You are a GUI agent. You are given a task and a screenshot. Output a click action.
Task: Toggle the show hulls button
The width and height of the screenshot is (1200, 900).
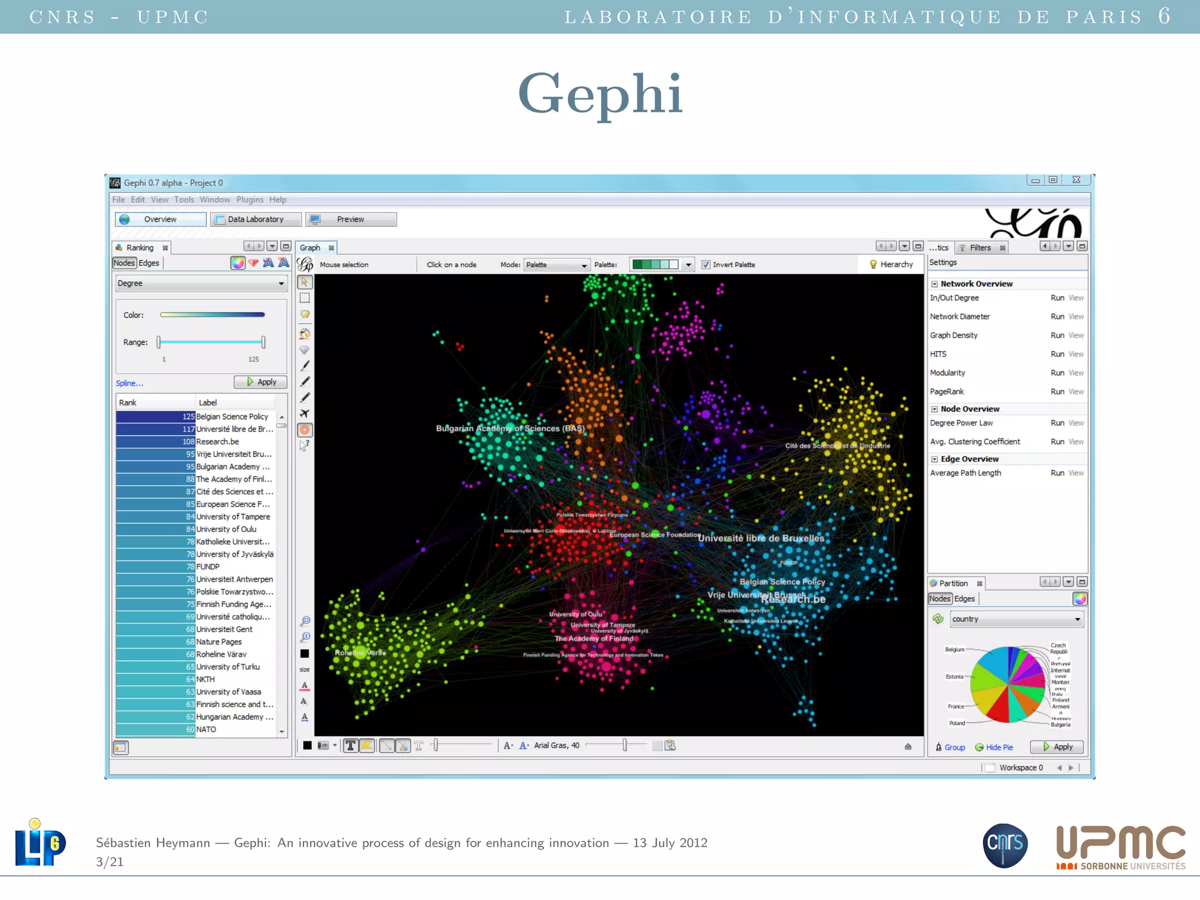coord(367,746)
